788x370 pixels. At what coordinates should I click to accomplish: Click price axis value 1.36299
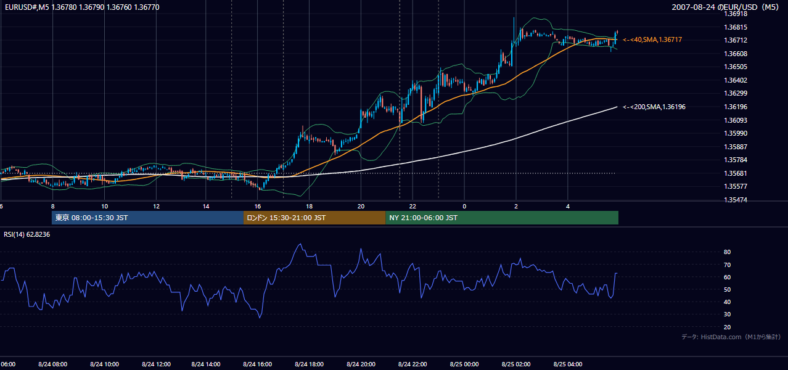click(x=736, y=93)
